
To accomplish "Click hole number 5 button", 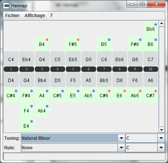I will pos(73,69).
